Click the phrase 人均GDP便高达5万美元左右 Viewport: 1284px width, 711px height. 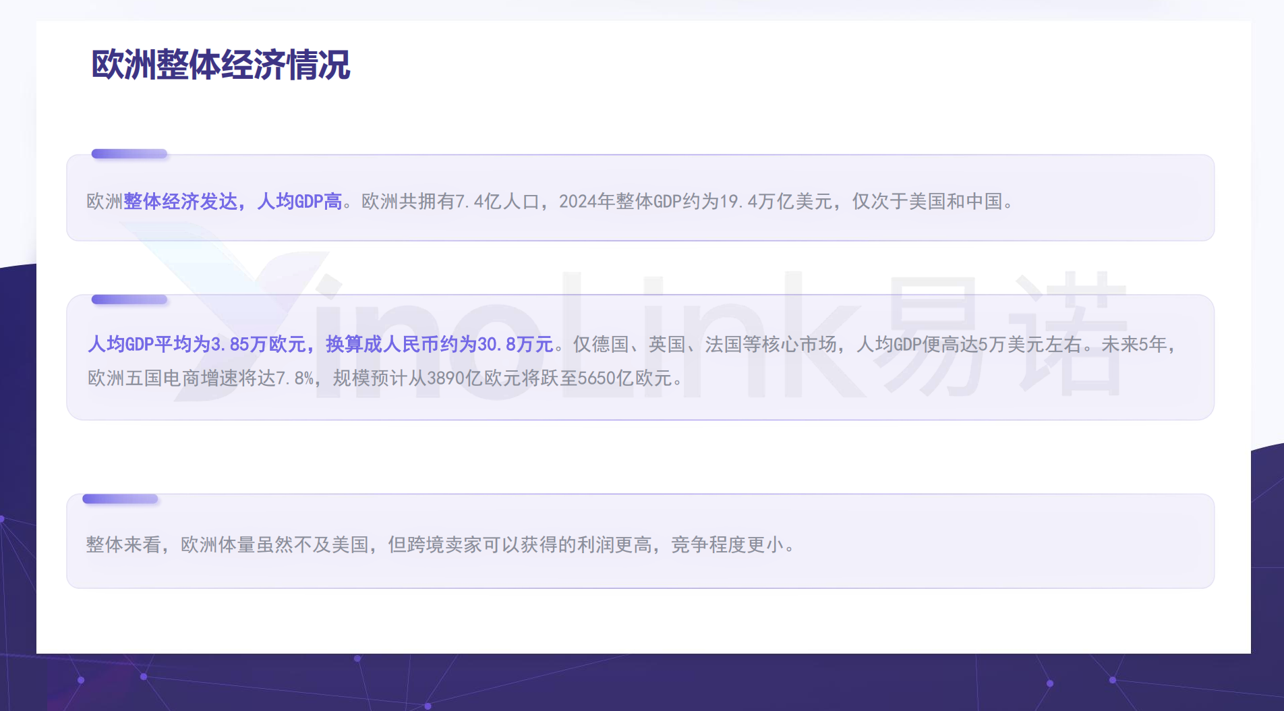(969, 345)
